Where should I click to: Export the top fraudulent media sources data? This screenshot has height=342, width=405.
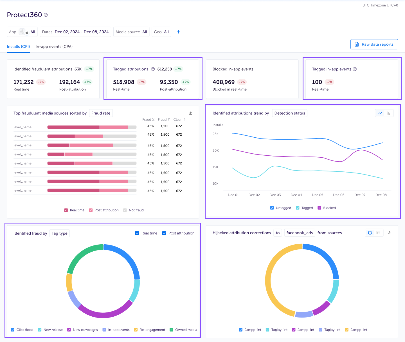click(190, 113)
